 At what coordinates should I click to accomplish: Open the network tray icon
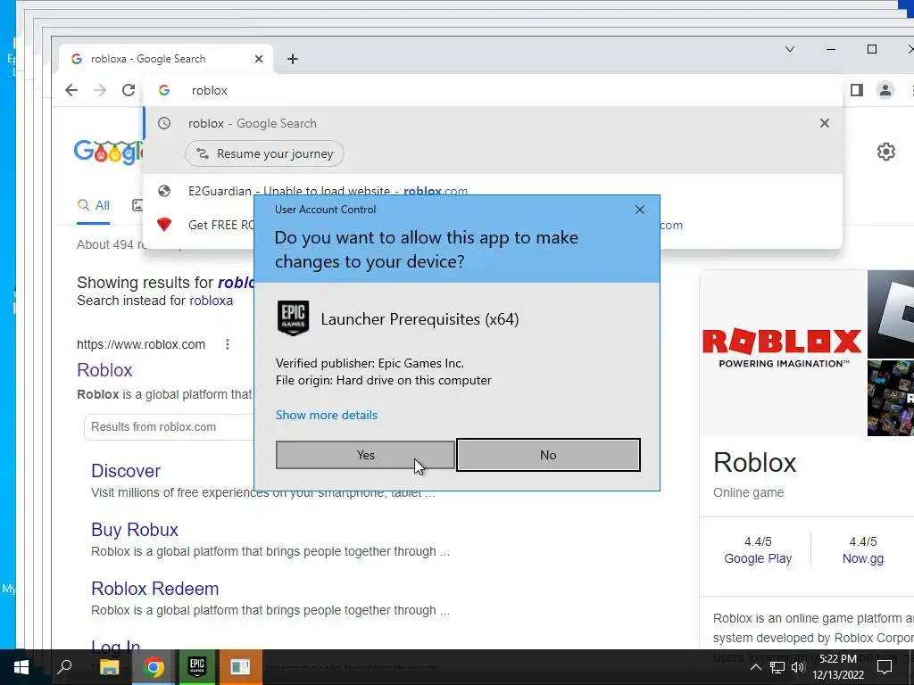click(777, 667)
